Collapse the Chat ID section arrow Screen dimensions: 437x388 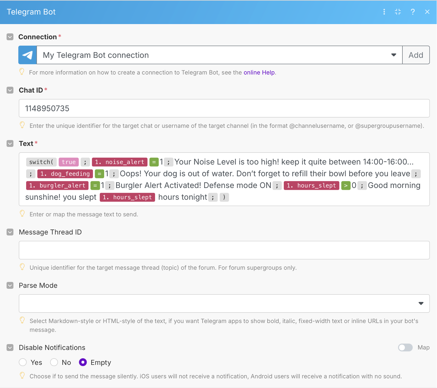pos(10,90)
